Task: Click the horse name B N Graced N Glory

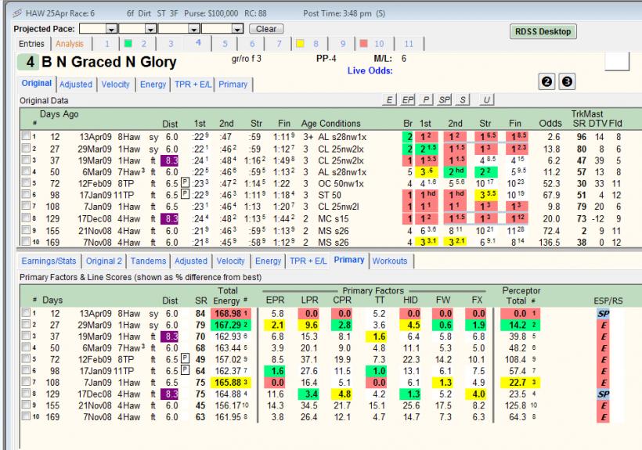Action: click(109, 62)
